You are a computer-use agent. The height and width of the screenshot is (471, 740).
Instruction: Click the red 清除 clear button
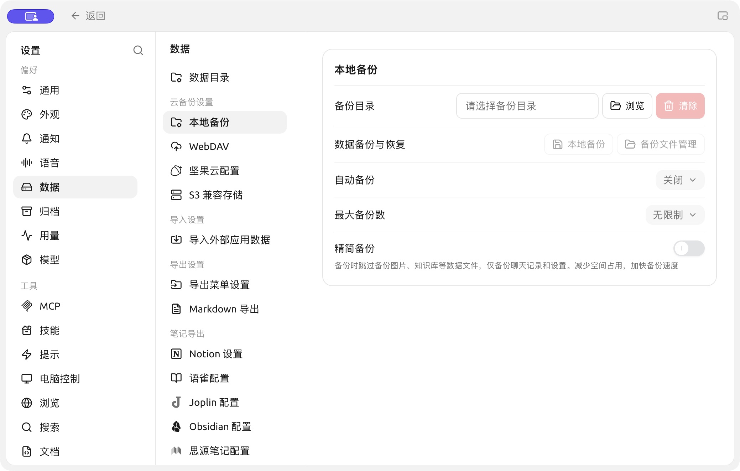point(680,106)
